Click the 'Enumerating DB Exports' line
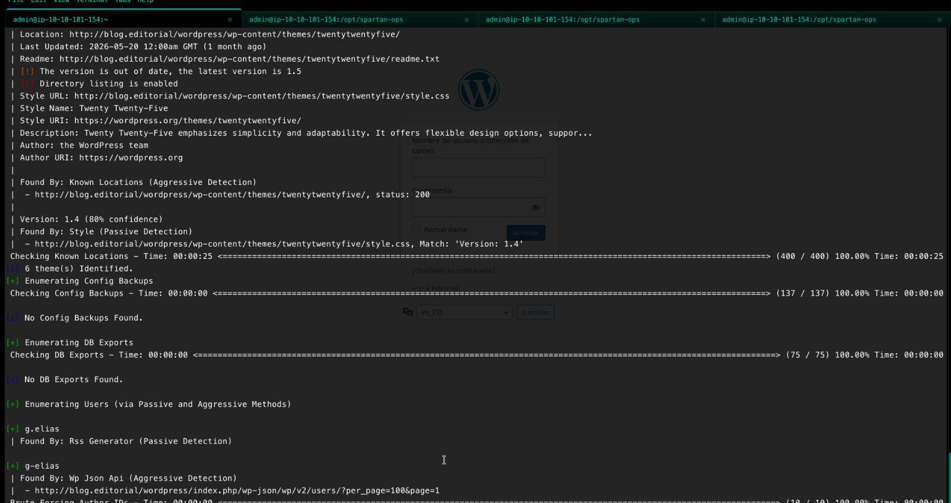This screenshot has height=503, width=951. (x=79, y=342)
